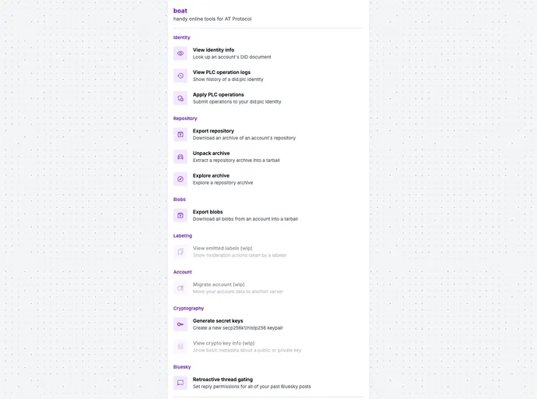Screen dimensions: 537x399
Task: Open View PLC operation logs
Action: [268, 76]
